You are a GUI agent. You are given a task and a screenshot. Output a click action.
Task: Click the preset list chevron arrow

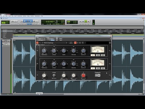66,43
